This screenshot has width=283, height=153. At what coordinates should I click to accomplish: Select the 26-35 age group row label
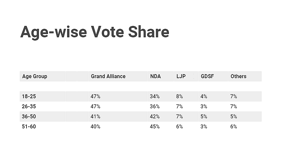click(x=29, y=106)
